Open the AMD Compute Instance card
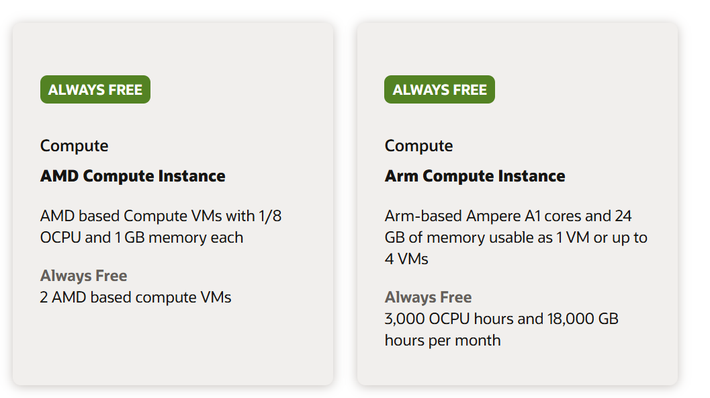710x398 pixels. 173,204
